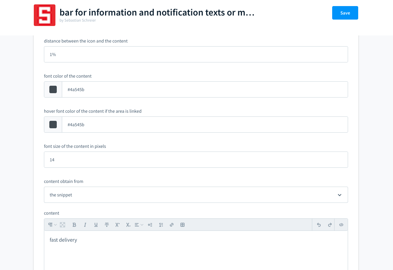Screen dimensions: 393x270
Task: Insert a table into the editor
Action: tap(182, 225)
